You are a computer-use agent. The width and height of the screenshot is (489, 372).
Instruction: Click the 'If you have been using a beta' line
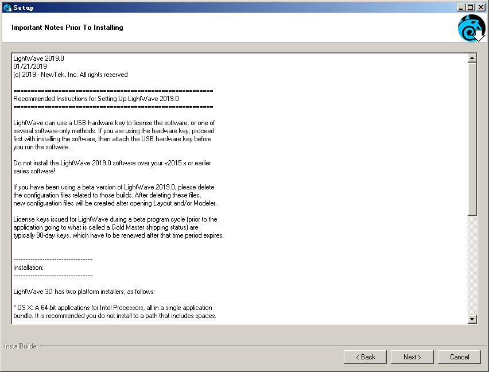[x=114, y=187]
